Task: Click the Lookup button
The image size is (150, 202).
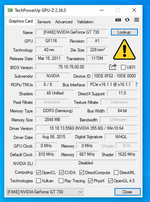Action: click(x=124, y=32)
